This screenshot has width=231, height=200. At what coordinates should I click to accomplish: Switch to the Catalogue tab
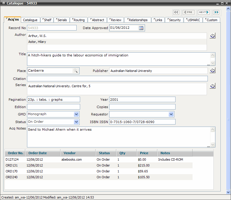point(30,20)
